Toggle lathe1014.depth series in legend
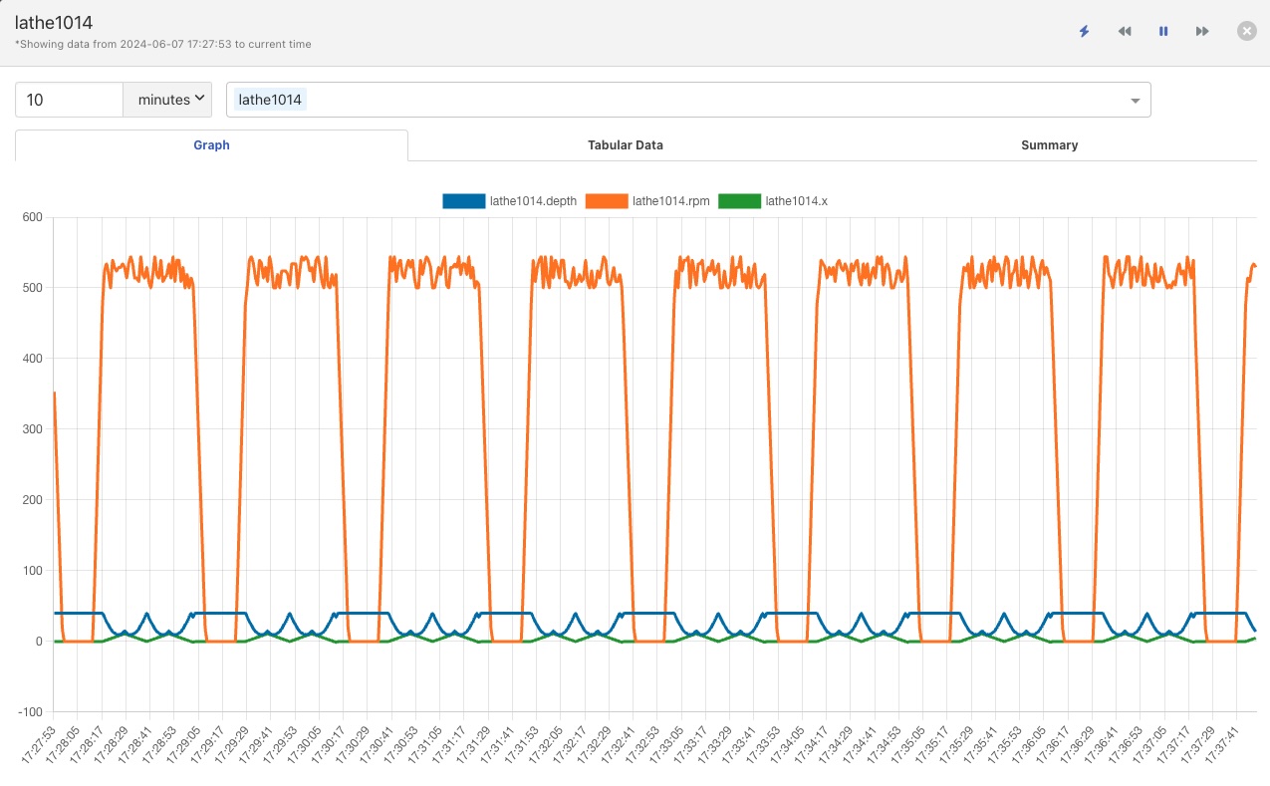The height and width of the screenshot is (786, 1270). pyautogui.click(x=533, y=201)
